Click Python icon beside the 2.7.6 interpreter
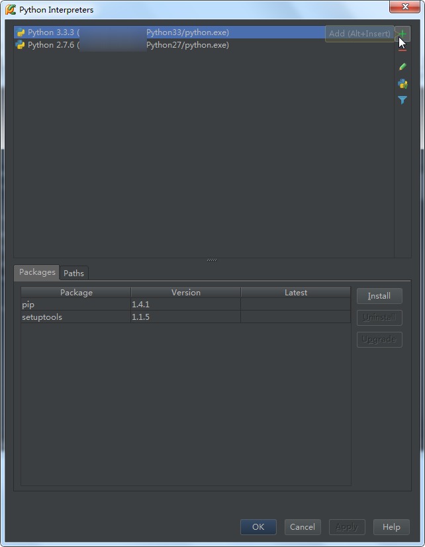 pyautogui.click(x=21, y=45)
